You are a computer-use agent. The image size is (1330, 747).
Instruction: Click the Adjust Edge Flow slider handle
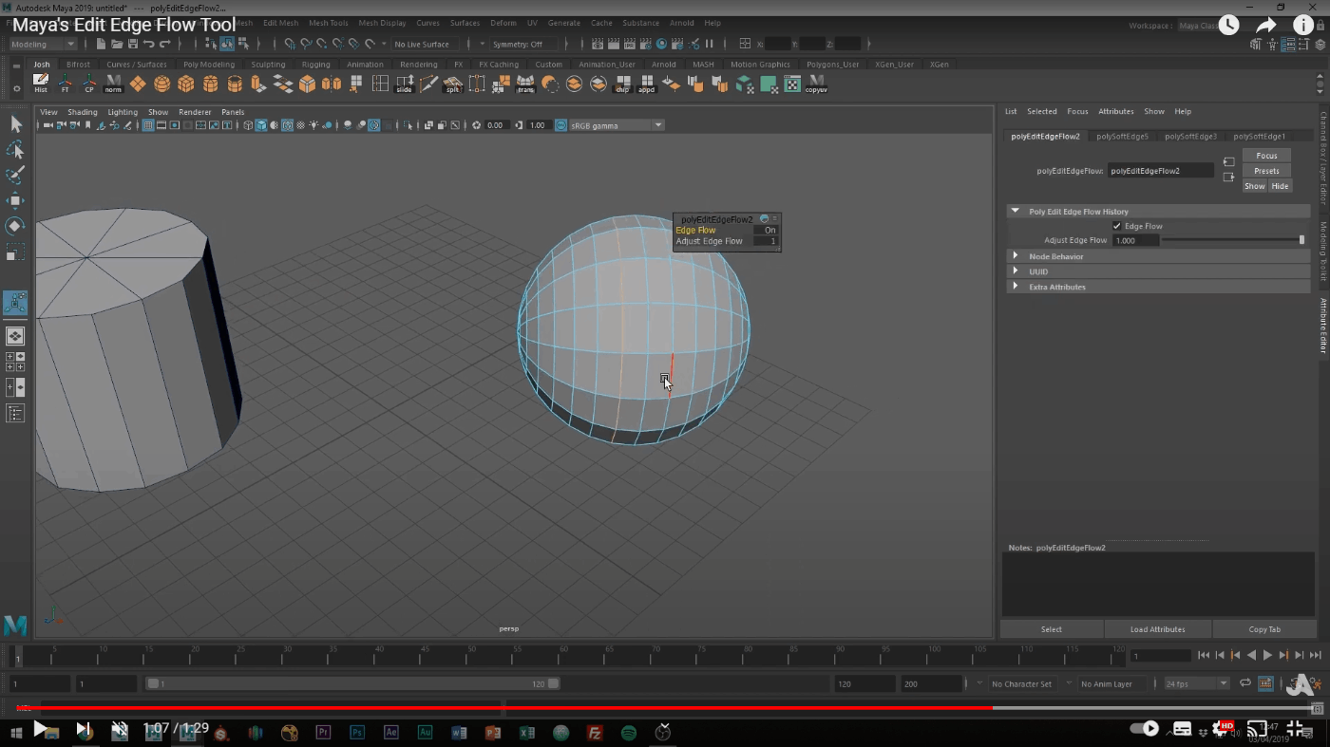point(1301,240)
